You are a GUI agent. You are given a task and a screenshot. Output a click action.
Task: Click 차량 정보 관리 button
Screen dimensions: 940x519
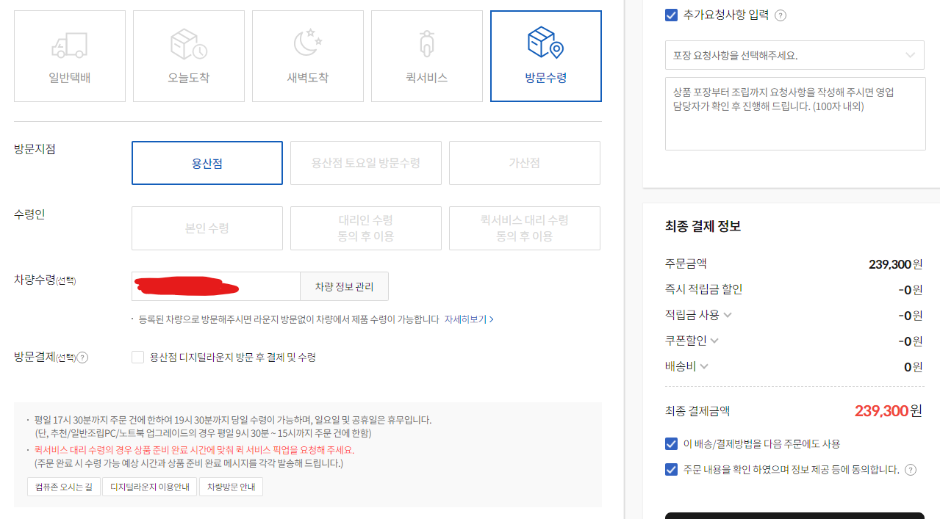coord(344,286)
